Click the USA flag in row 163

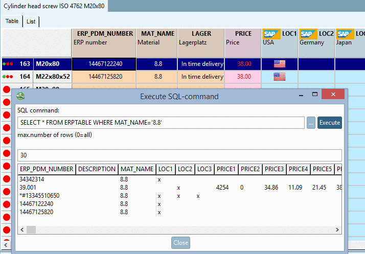[279, 64]
